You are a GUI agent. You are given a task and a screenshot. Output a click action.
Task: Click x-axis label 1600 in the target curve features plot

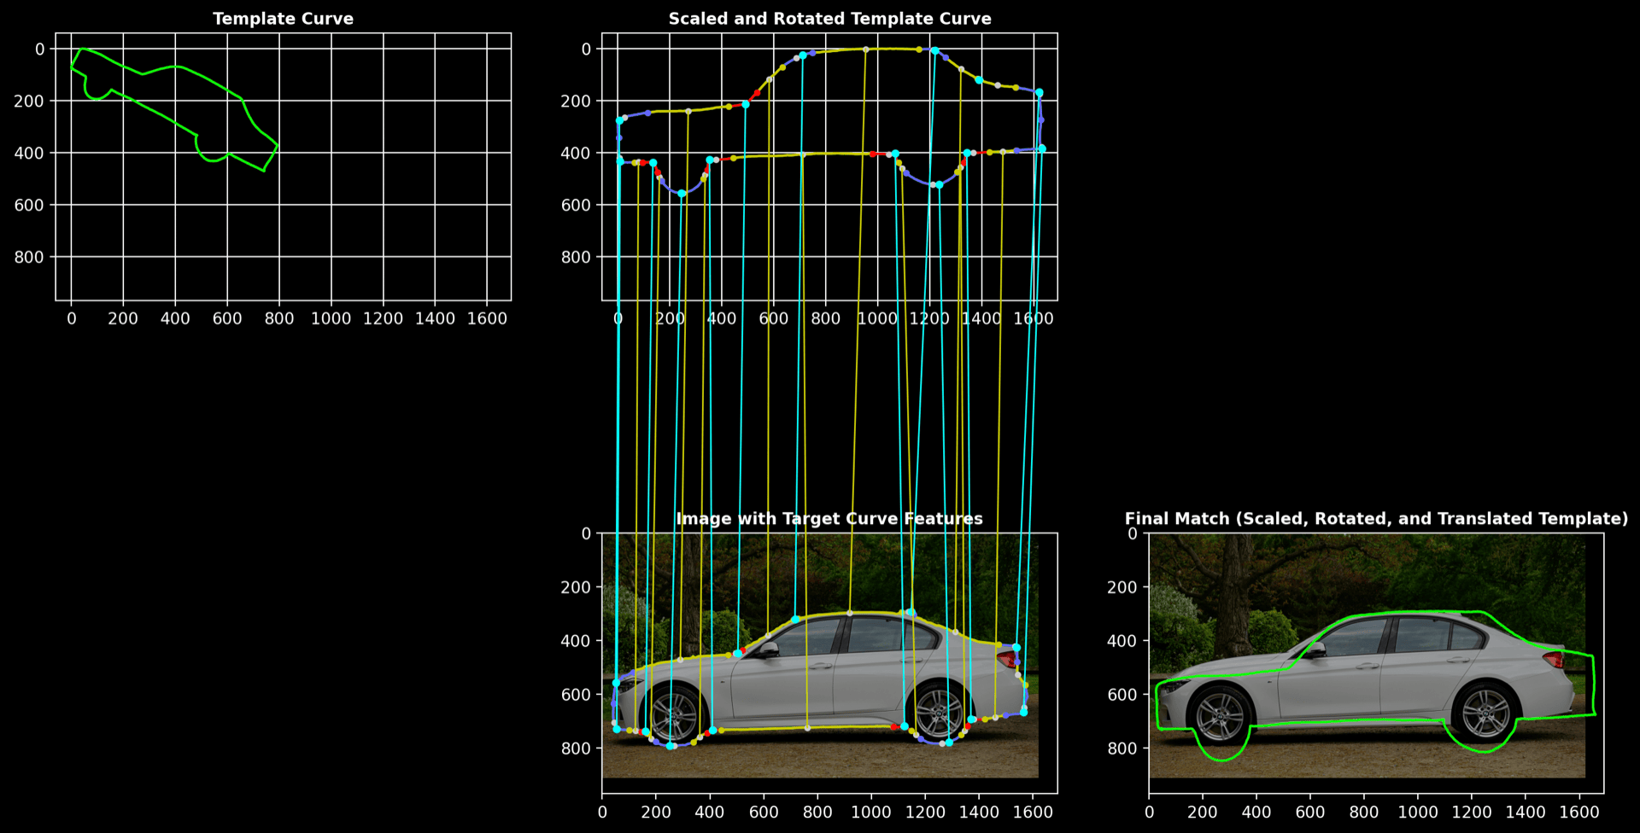pos(1033,812)
